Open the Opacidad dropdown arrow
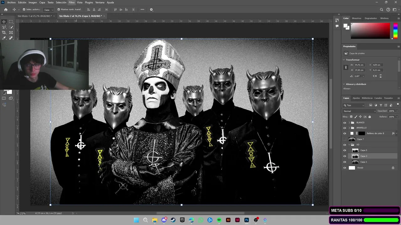 pos(397,111)
